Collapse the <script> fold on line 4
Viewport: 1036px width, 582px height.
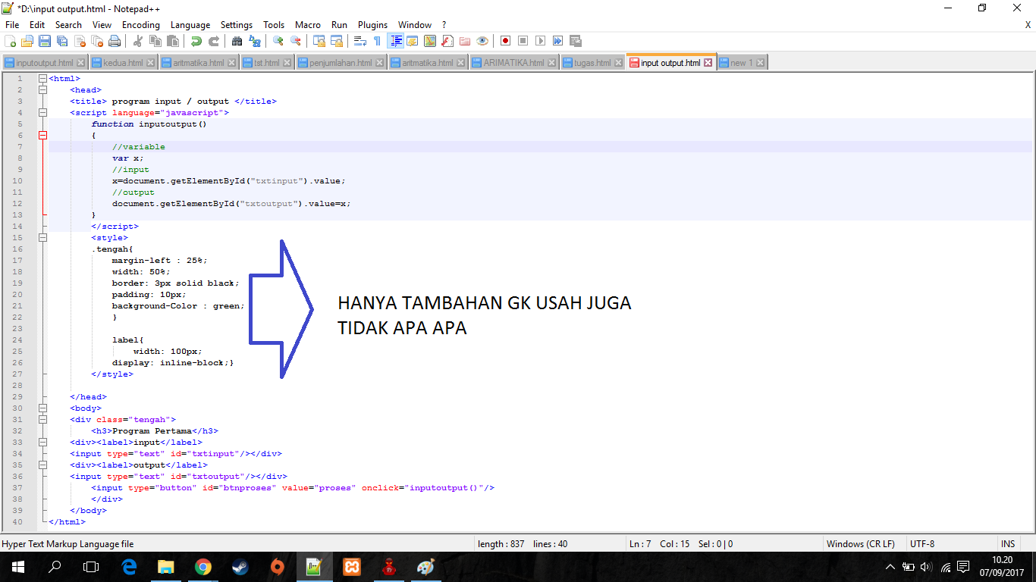(x=43, y=112)
